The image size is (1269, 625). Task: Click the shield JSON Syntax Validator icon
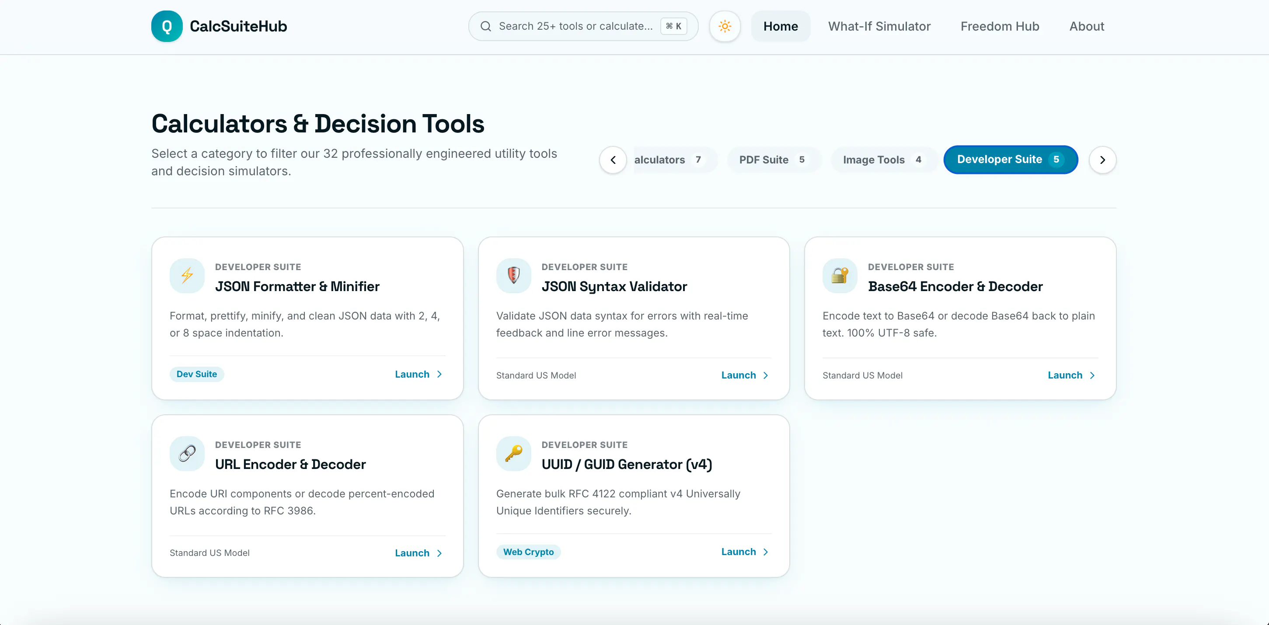click(513, 275)
